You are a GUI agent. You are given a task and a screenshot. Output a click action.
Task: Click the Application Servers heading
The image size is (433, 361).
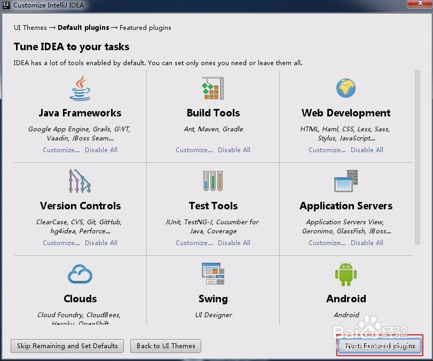(x=346, y=206)
